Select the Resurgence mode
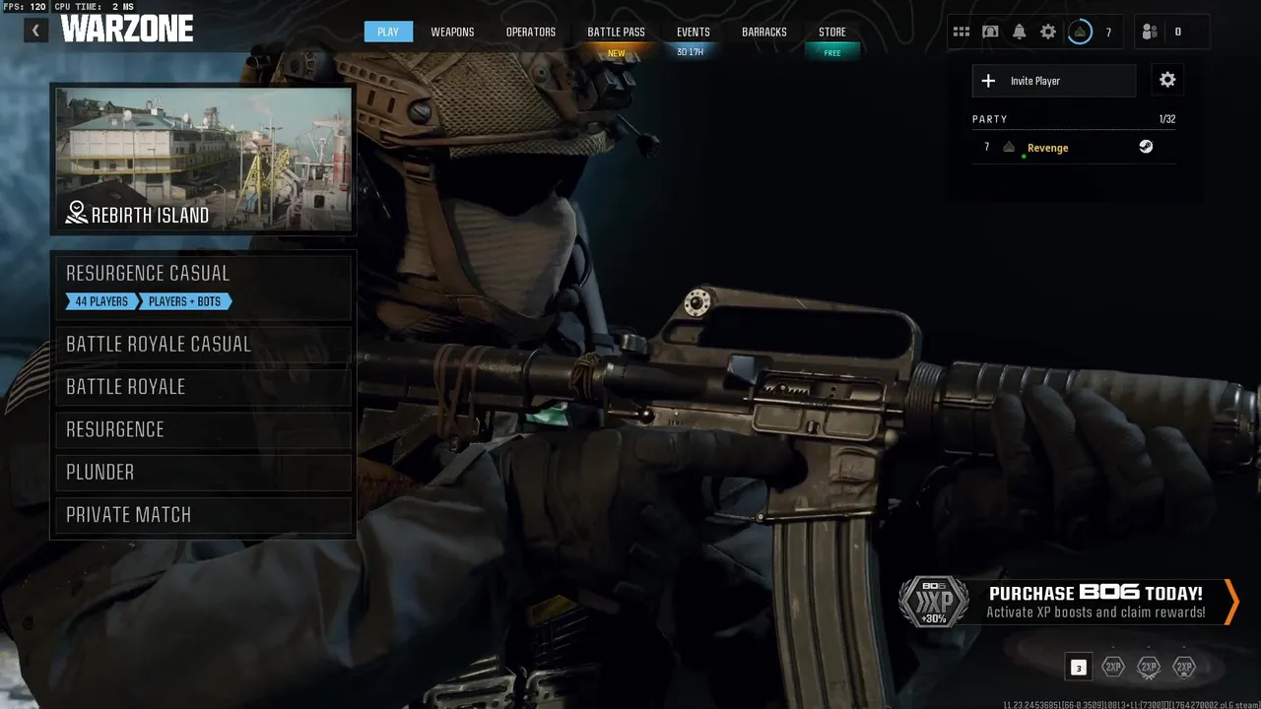 (203, 429)
